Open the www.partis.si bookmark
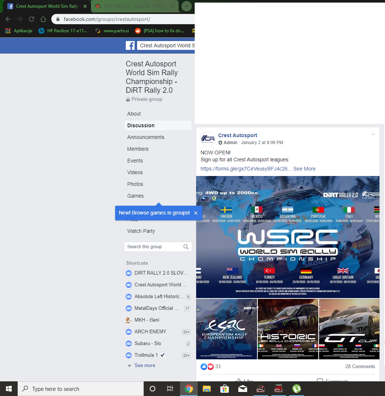 coord(112,31)
